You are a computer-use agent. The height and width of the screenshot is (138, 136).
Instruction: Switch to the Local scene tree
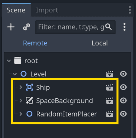(x=100, y=43)
